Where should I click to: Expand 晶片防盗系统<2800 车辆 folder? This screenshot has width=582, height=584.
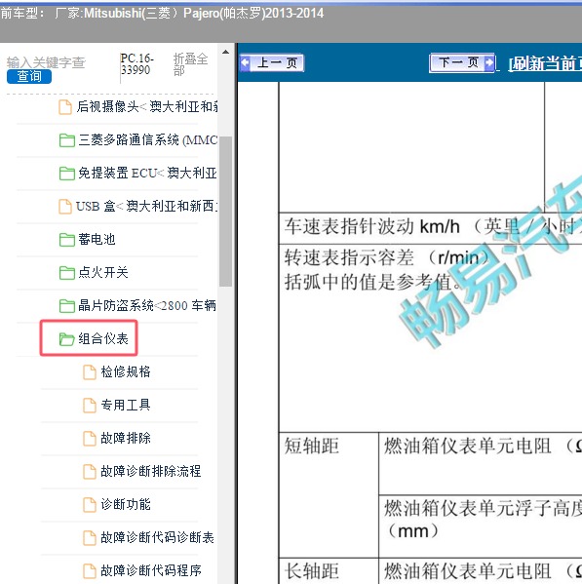point(147,305)
